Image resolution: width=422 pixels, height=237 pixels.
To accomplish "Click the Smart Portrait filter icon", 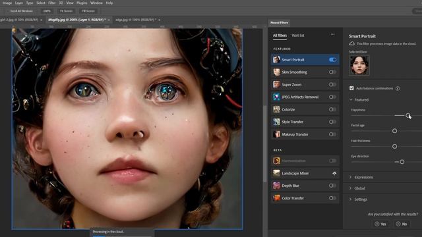I will point(276,60).
